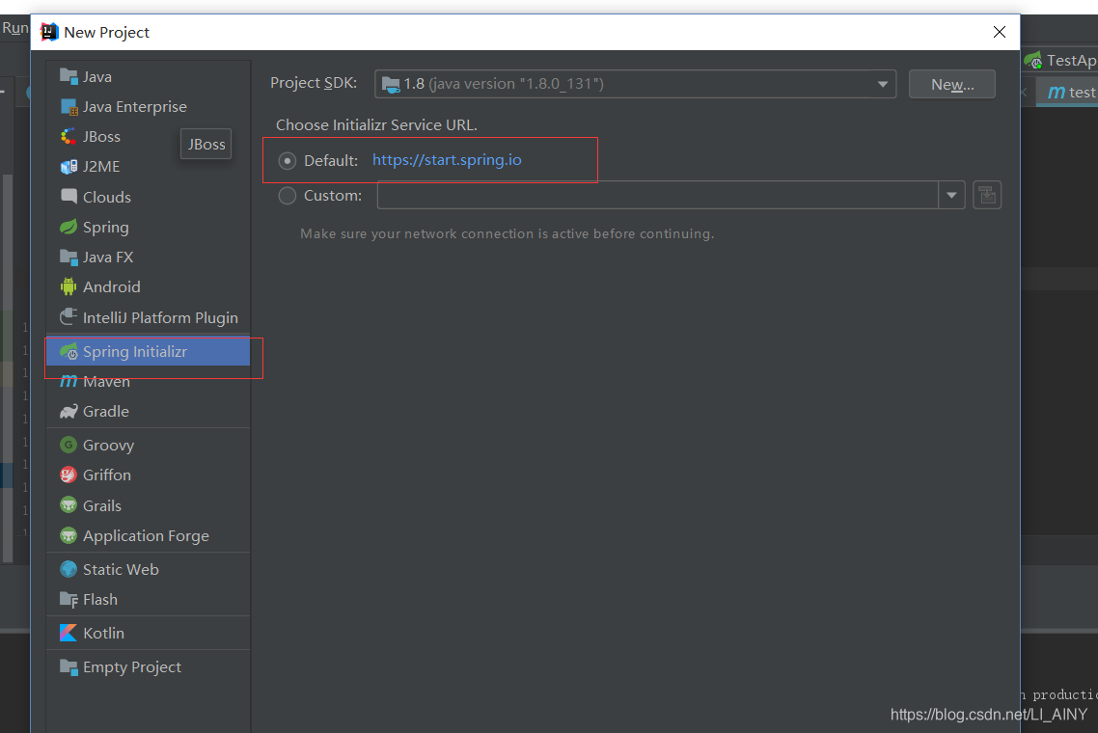
Task: Click the New... SDK button
Action: click(951, 84)
